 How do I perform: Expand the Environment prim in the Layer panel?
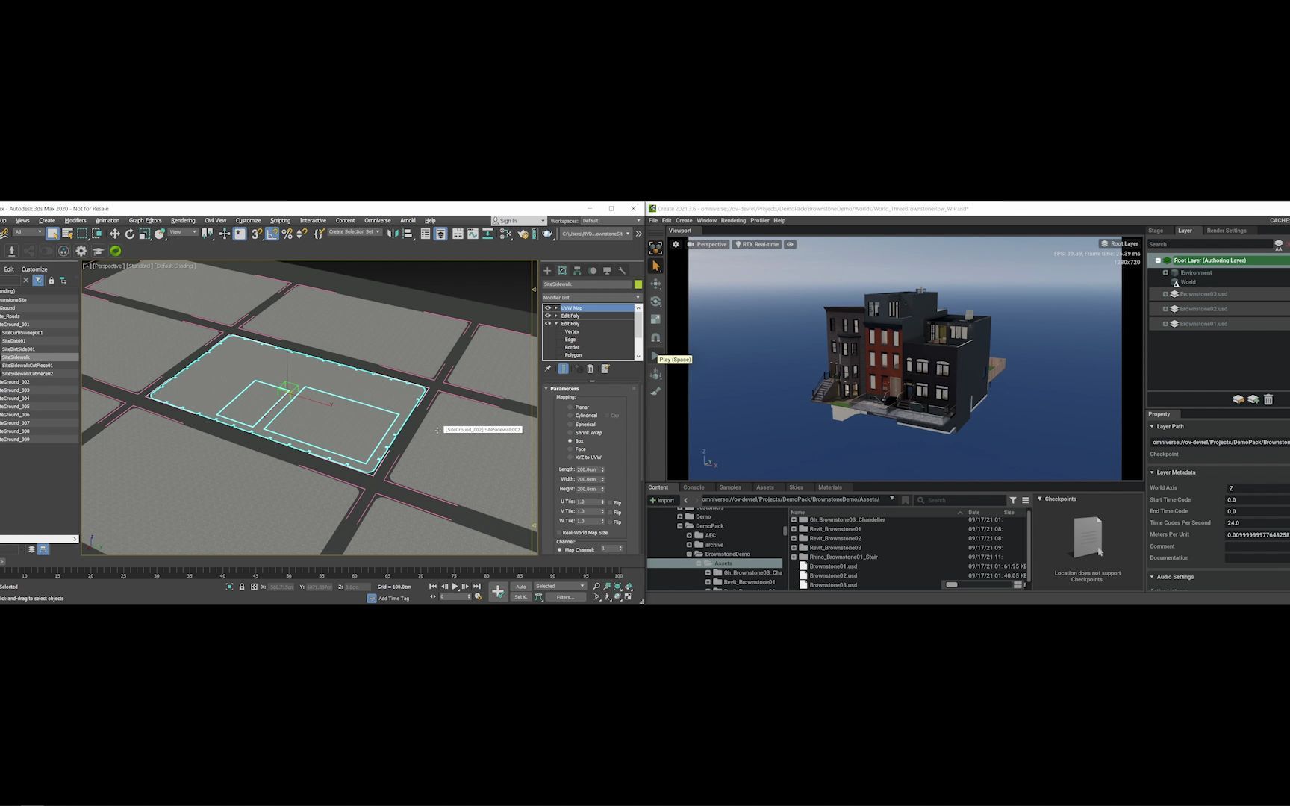(1165, 272)
